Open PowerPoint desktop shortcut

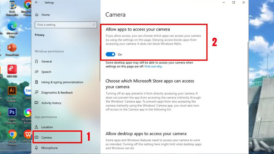click(12, 50)
